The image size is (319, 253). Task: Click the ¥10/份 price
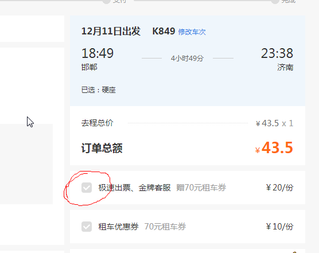pyautogui.click(x=279, y=227)
